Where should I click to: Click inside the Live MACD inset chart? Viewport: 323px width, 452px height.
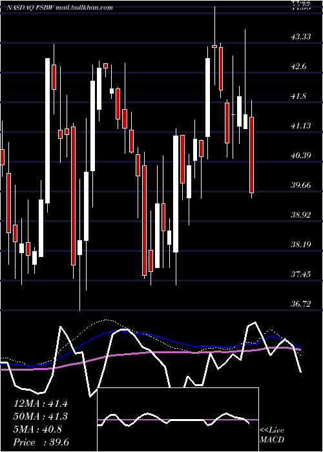click(178, 420)
